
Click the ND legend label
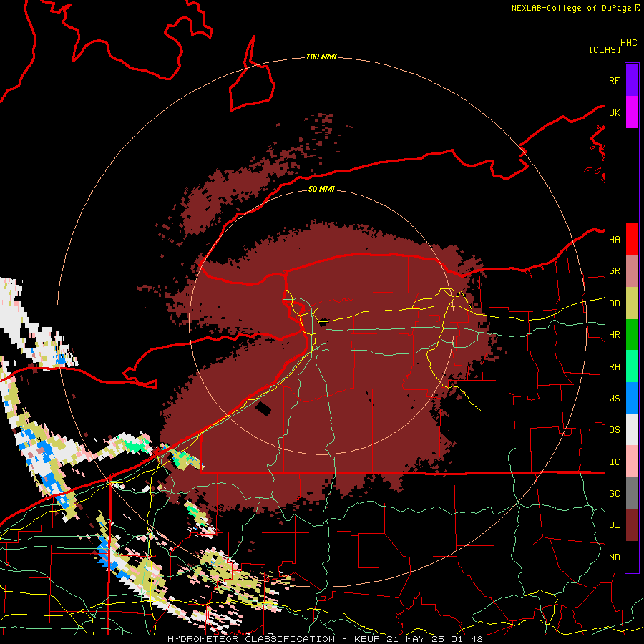614,557
